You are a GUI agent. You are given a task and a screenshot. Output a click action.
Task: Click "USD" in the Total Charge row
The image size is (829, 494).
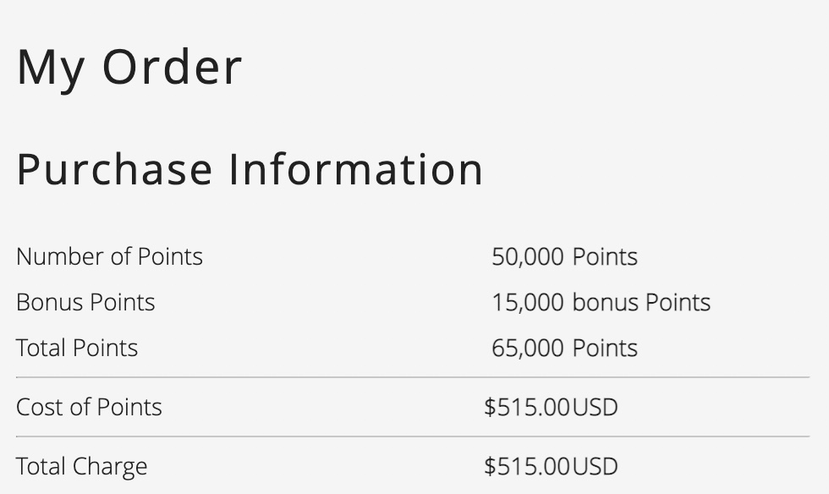coord(596,466)
